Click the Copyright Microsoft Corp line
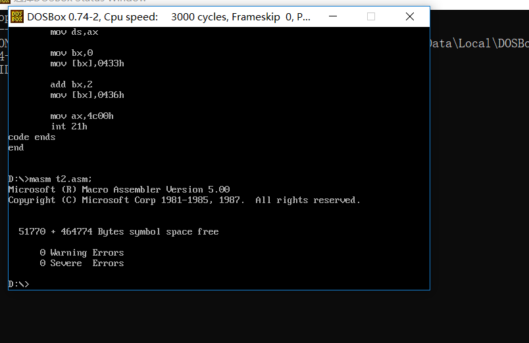This screenshot has height=343, width=529. pyautogui.click(x=184, y=200)
